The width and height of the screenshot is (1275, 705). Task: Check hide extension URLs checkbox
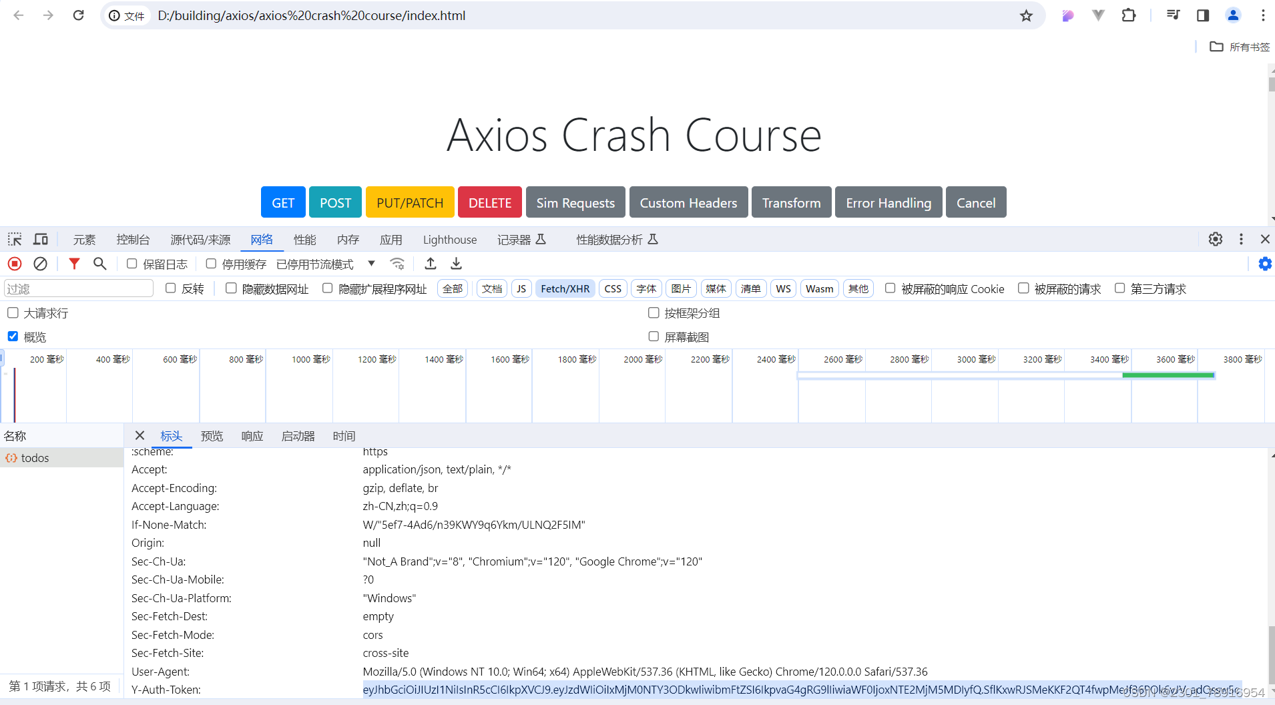(328, 288)
